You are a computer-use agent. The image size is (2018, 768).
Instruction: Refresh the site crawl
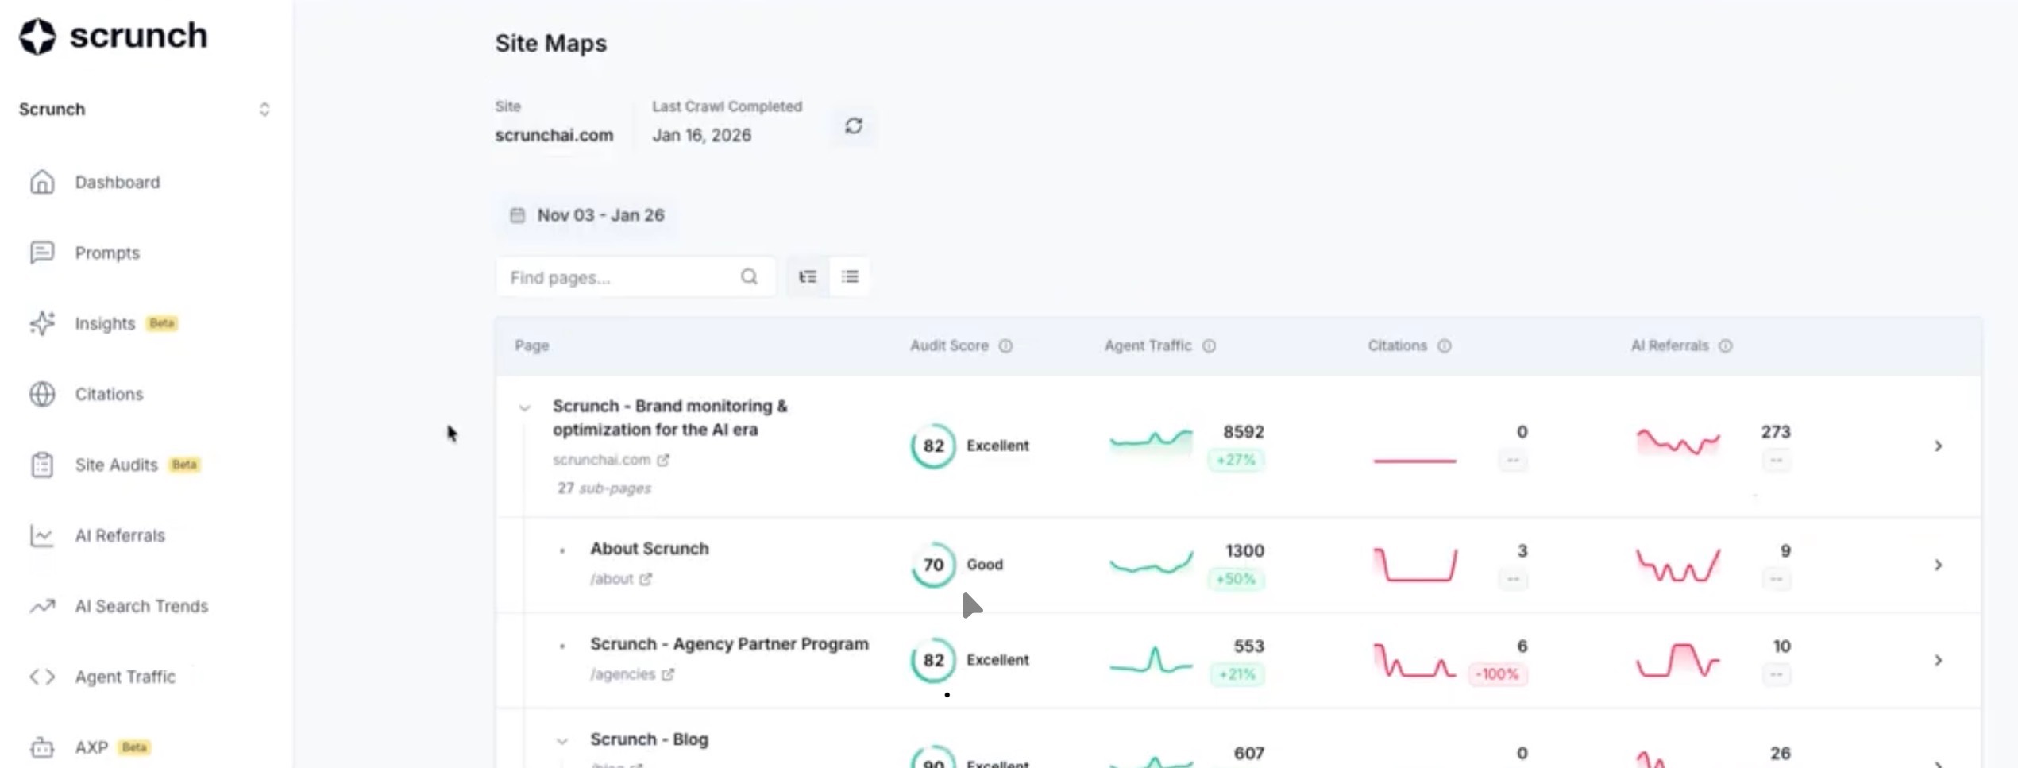click(x=854, y=126)
